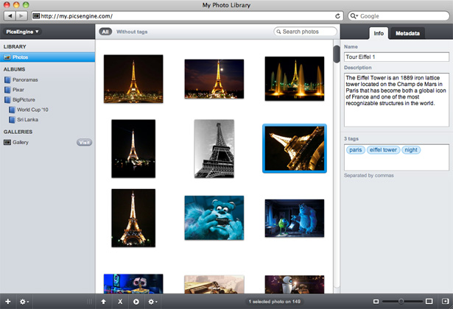The image size is (453, 309).
Task: Click the LIBRARY section header
Action: pos(15,47)
